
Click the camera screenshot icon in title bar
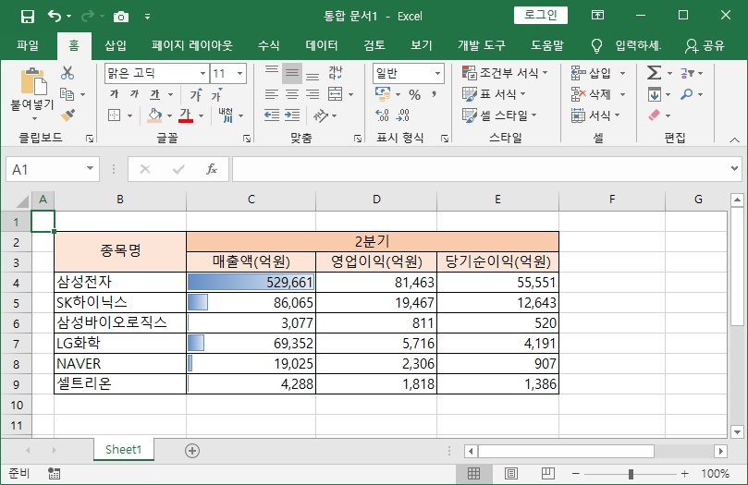[121, 17]
